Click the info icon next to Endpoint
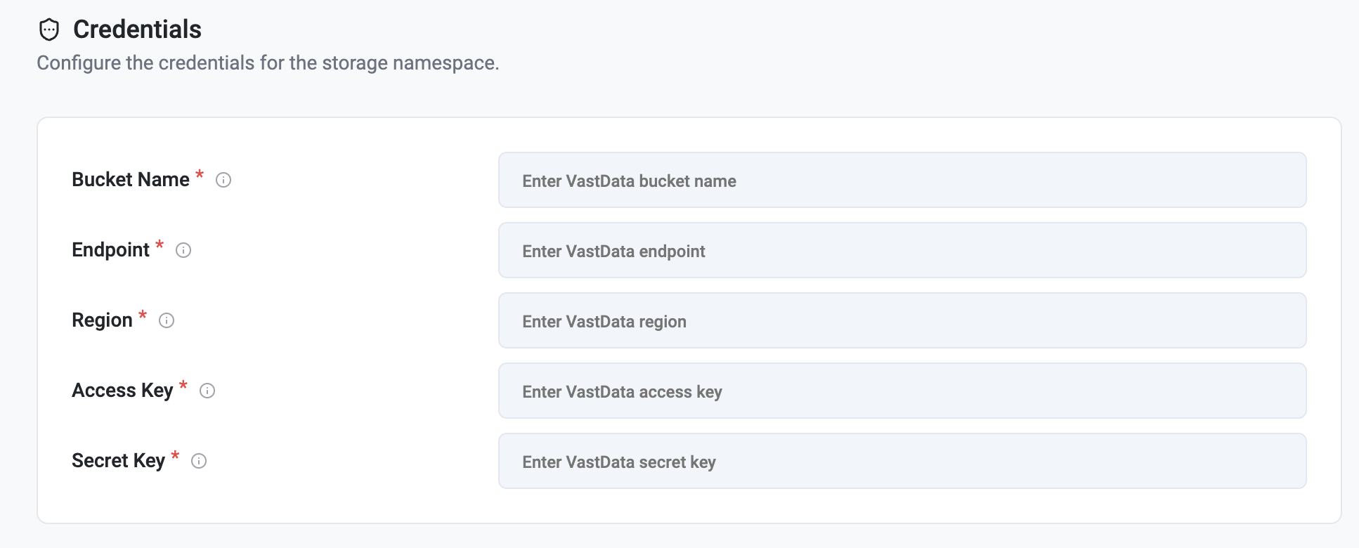The image size is (1359, 548). coord(183,250)
